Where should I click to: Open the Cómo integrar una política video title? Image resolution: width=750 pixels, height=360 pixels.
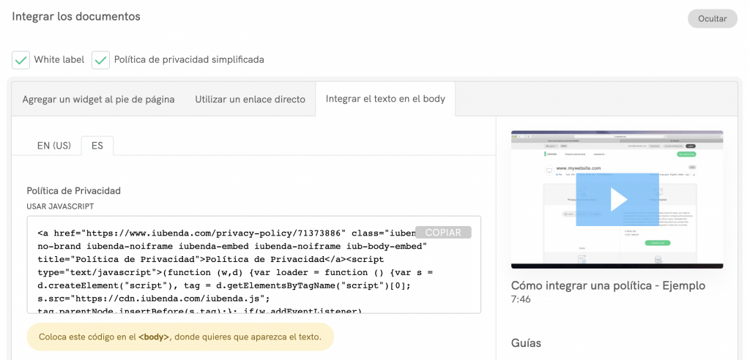607,285
